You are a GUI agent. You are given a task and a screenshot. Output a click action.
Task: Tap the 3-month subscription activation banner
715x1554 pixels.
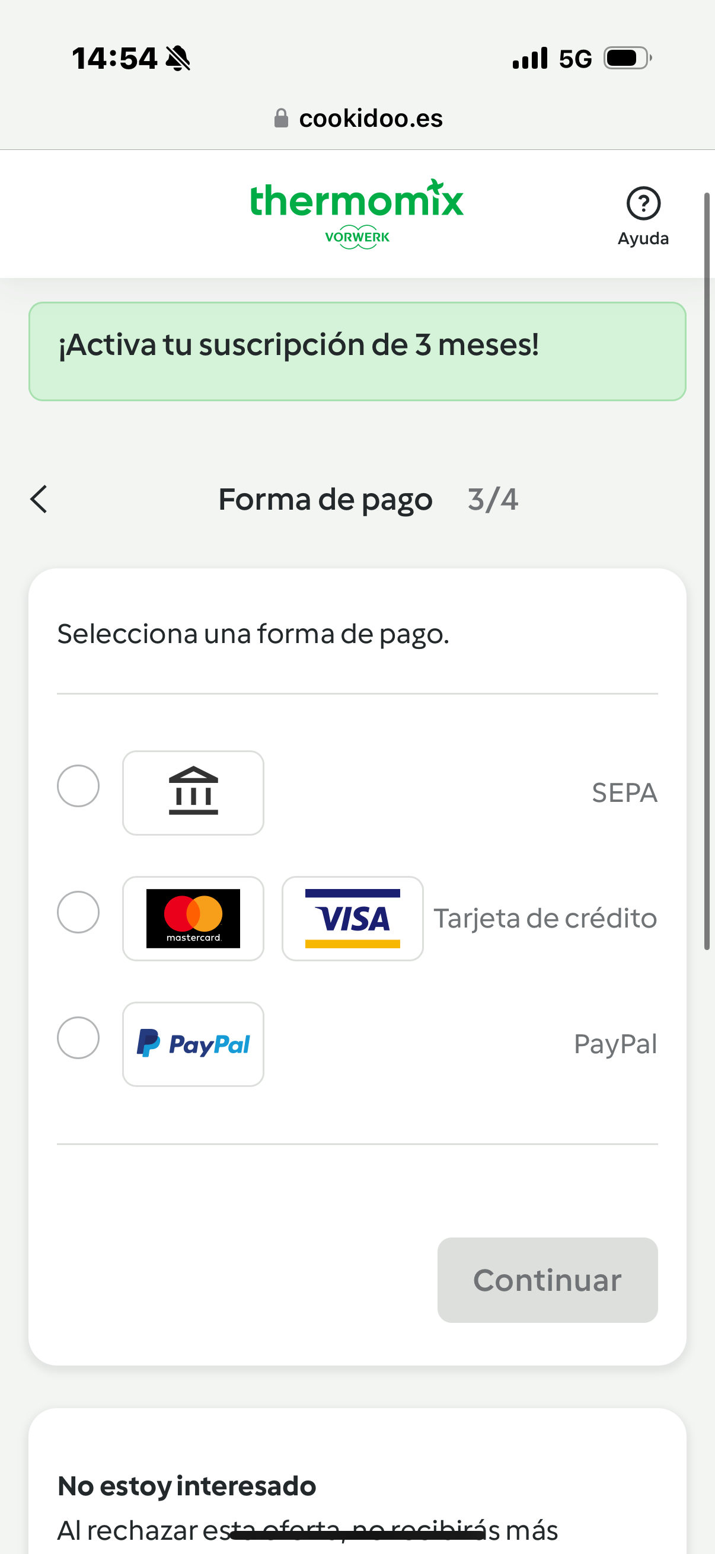(x=357, y=351)
